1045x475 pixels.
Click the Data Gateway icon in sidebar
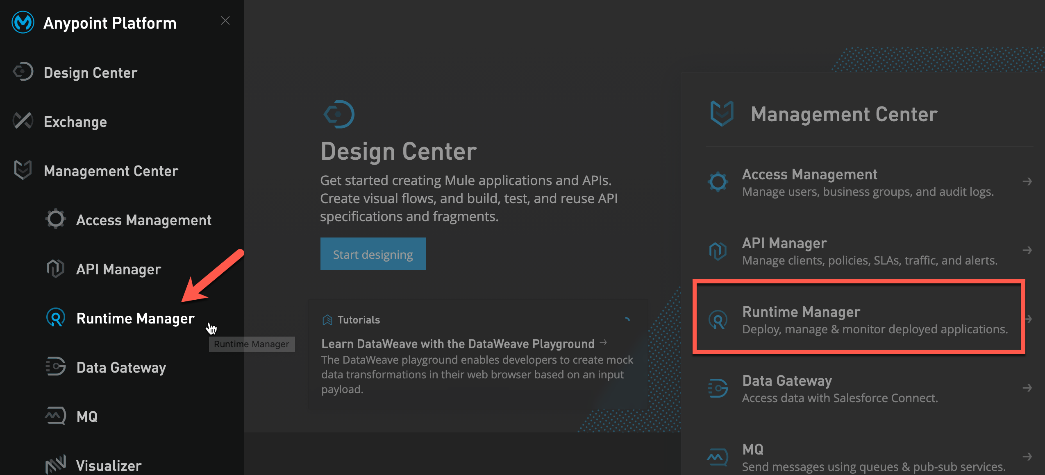55,366
